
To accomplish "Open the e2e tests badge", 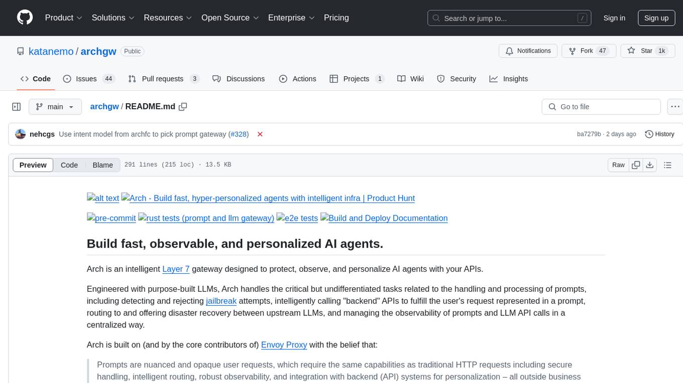I will (297, 218).
